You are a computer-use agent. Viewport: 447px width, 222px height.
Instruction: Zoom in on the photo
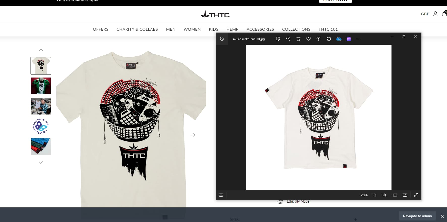[x=385, y=195]
